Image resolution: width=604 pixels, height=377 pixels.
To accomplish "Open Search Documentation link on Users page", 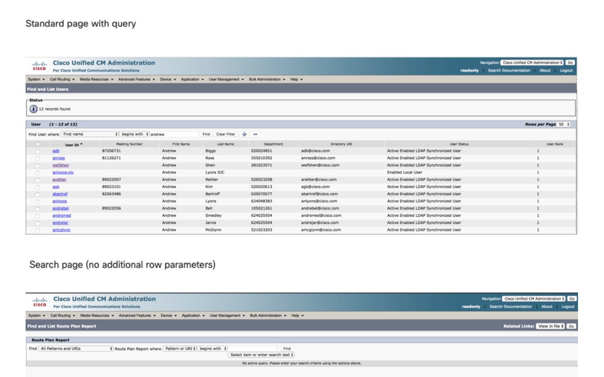I will coord(509,70).
